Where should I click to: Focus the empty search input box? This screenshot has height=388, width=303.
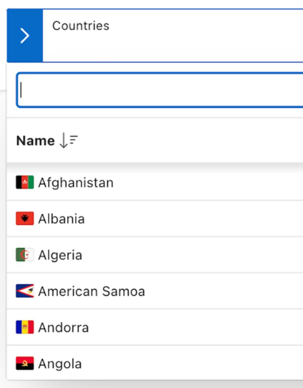coord(160,90)
